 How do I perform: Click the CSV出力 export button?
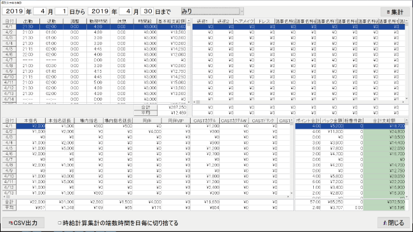pos(23,222)
